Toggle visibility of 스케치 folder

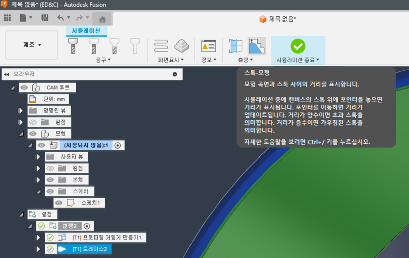pos(50,191)
